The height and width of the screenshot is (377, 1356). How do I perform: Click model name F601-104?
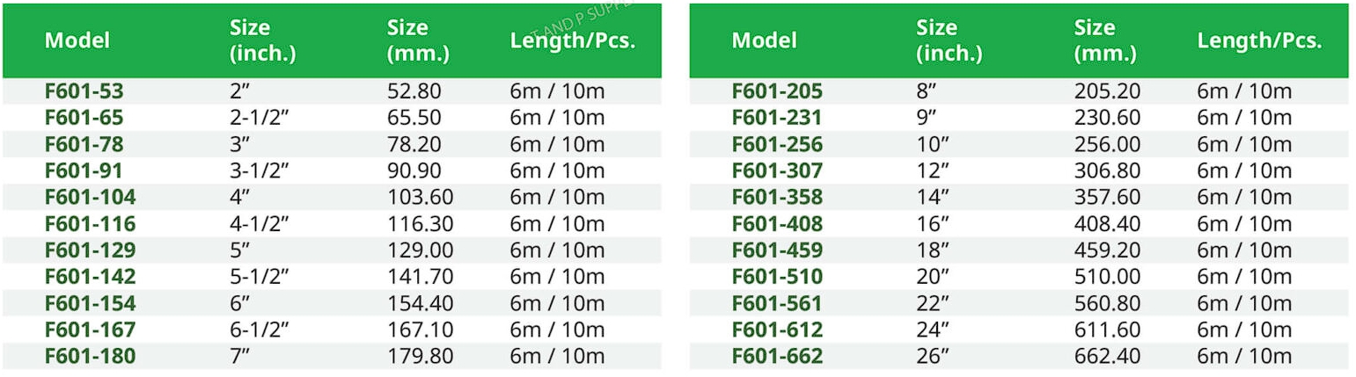pyautogui.click(x=91, y=198)
